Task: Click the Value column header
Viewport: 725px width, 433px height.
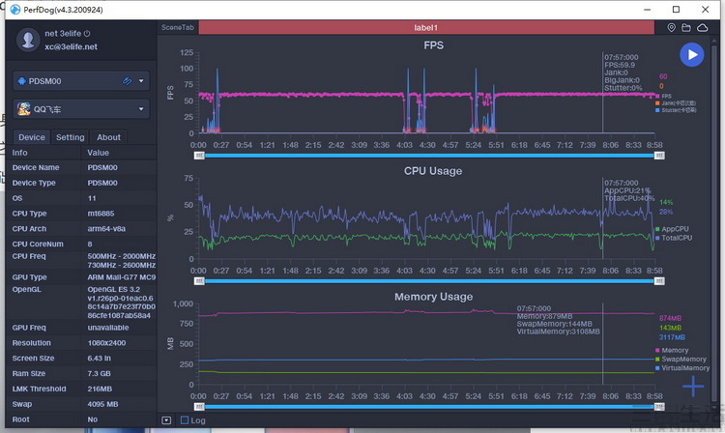Action: pos(98,153)
